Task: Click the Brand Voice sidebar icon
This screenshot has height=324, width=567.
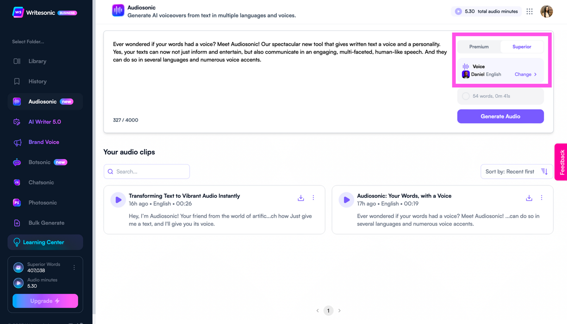Action: click(x=17, y=142)
